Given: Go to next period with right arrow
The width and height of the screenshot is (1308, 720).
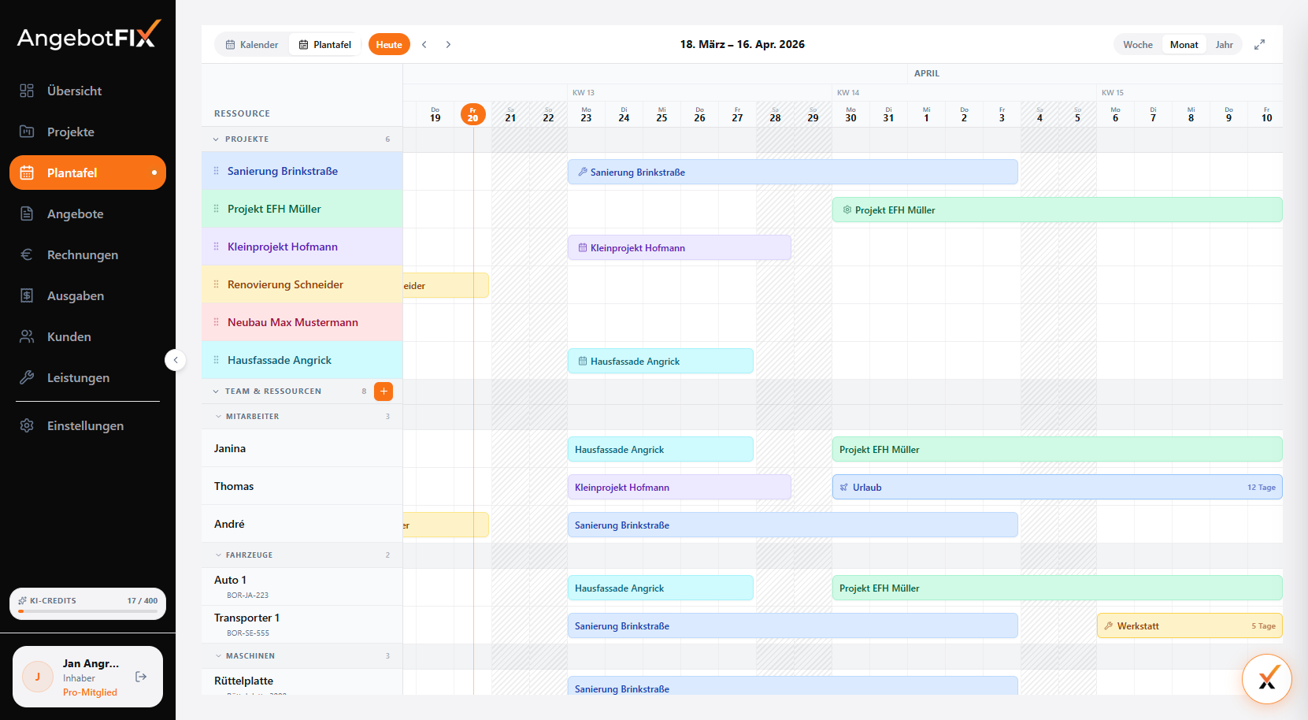Looking at the screenshot, I should click(448, 45).
